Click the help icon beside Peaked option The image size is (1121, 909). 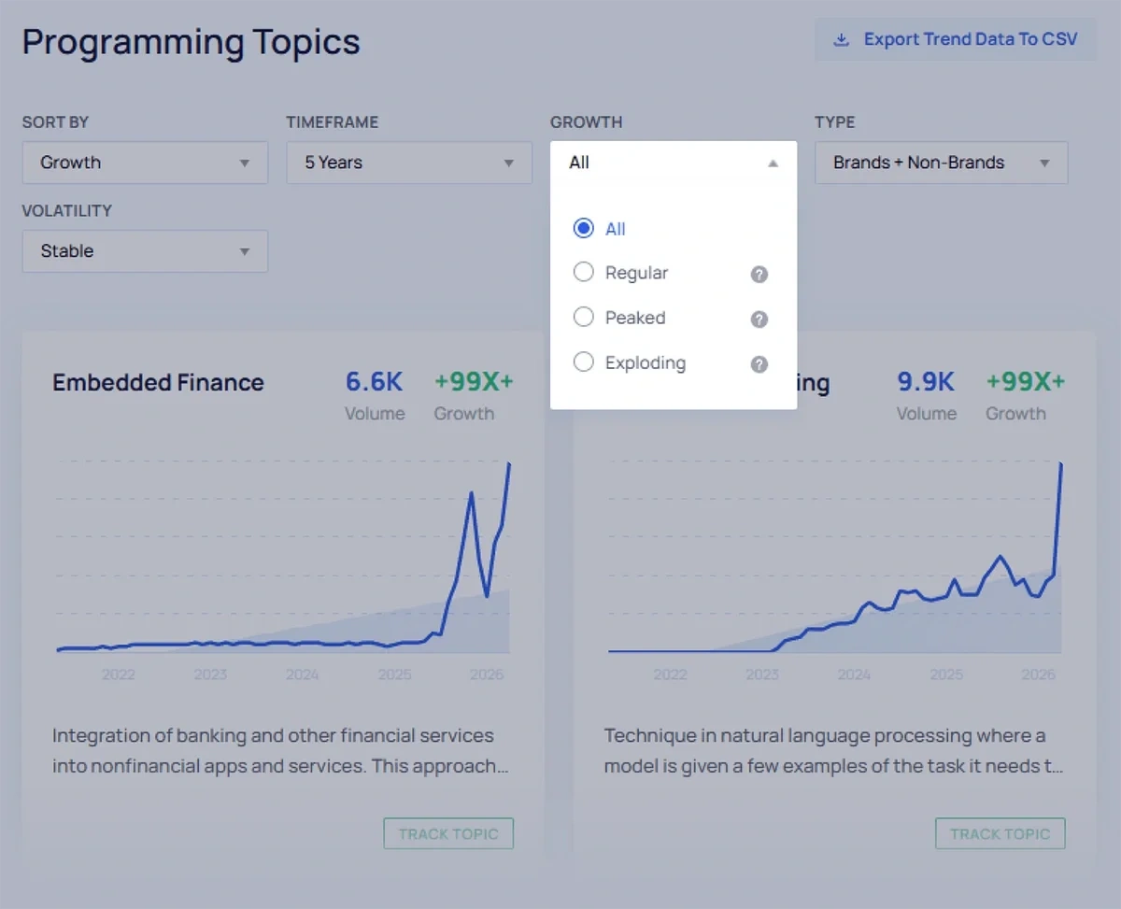(x=759, y=319)
